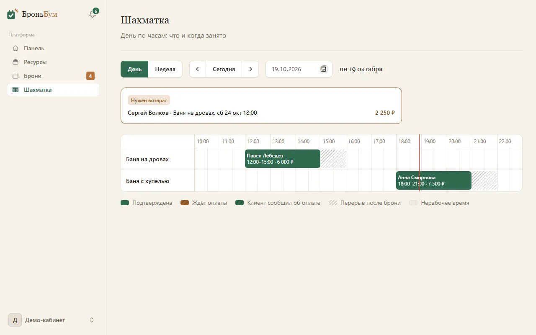Click the Шахматка table icon

pos(15,90)
